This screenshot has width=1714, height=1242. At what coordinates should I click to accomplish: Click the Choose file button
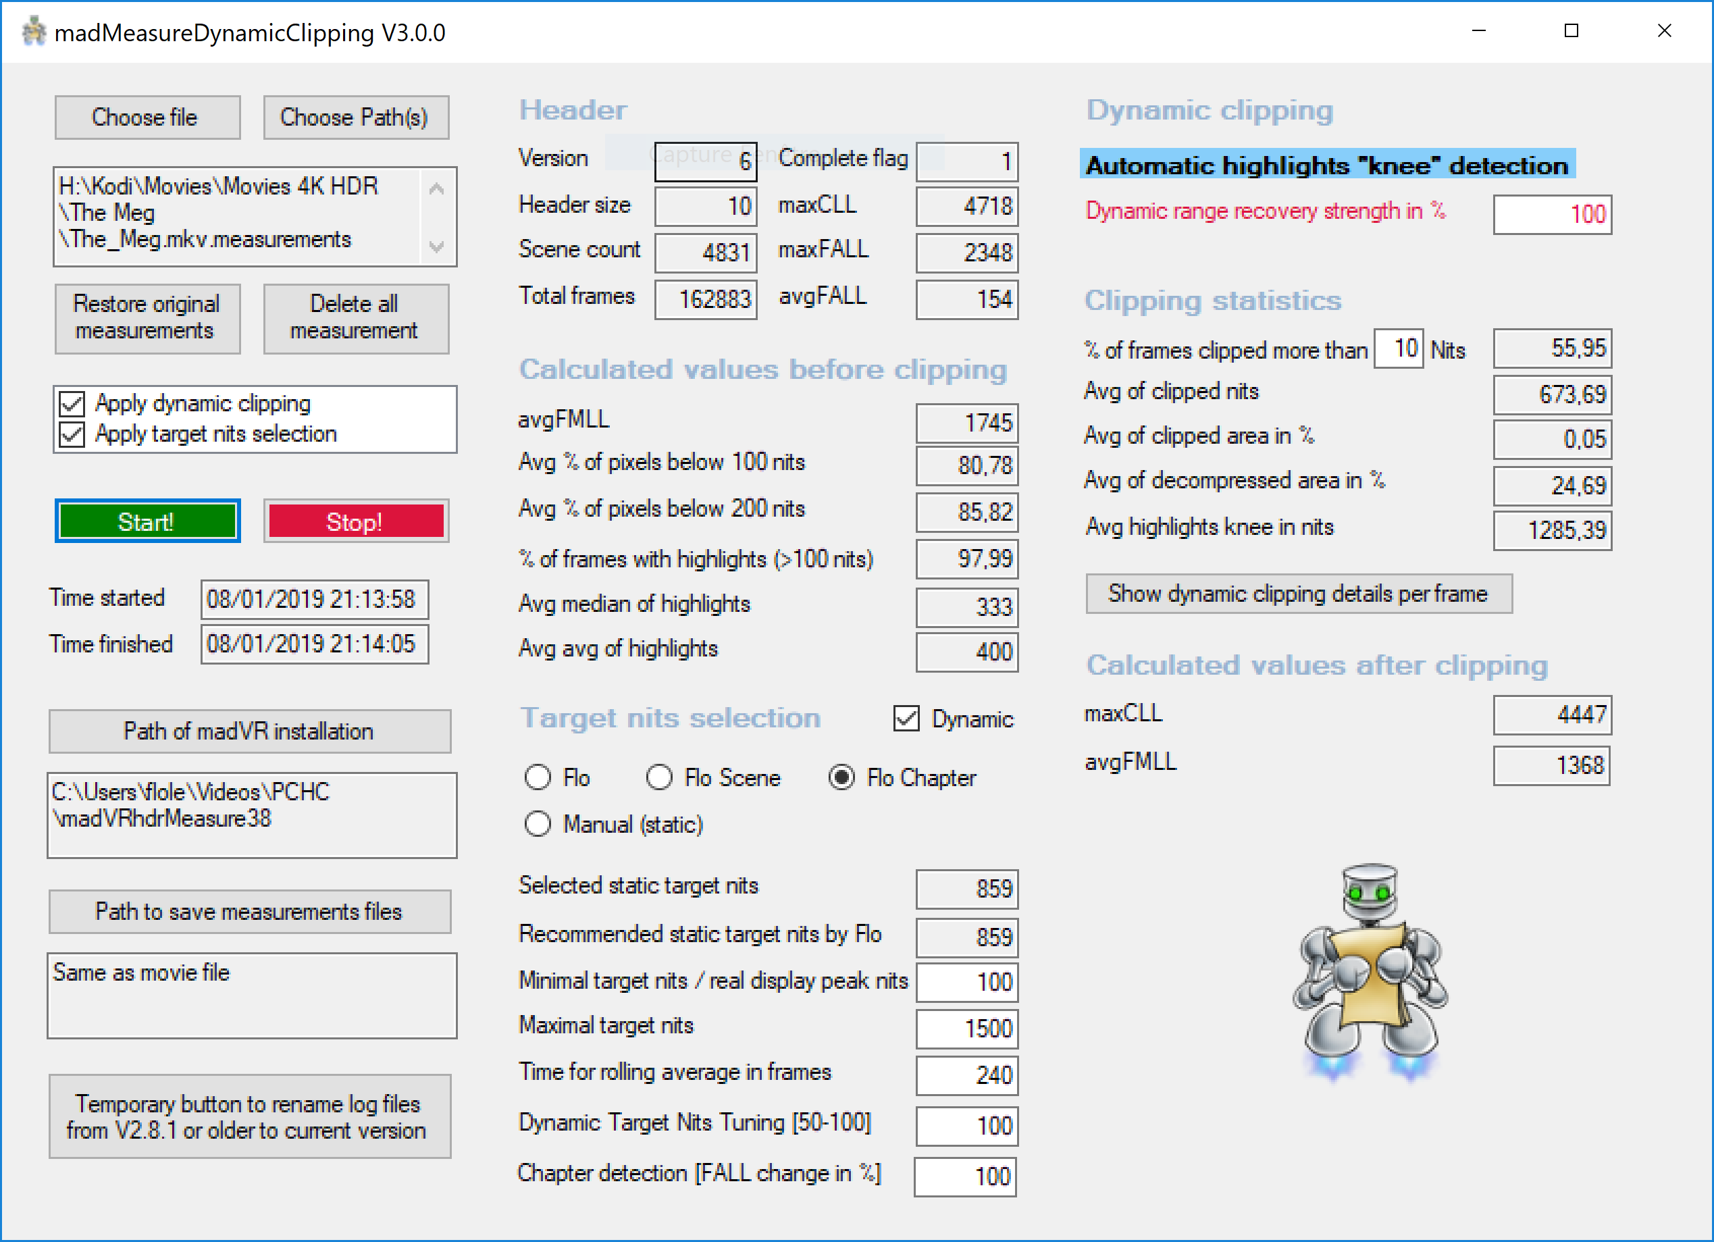click(147, 117)
